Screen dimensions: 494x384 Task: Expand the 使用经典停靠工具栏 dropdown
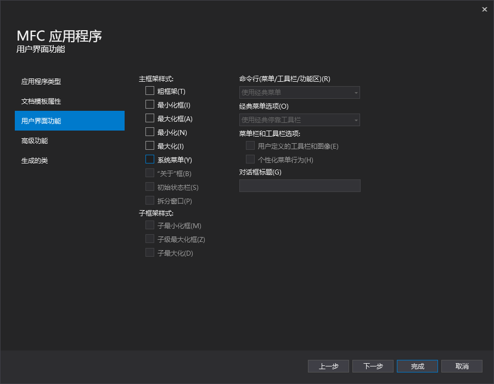(x=299, y=120)
